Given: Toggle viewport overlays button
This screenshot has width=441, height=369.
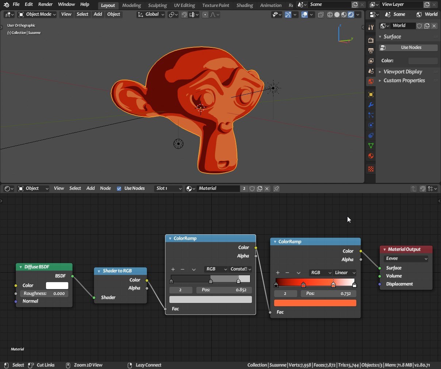Looking at the screenshot, I should click(x=304, y=15).
